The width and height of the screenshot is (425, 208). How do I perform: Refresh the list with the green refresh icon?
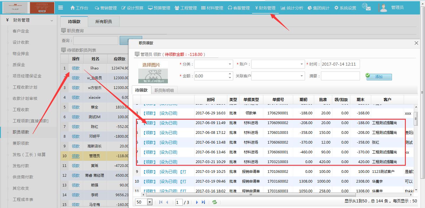click(x=215, y=202)
